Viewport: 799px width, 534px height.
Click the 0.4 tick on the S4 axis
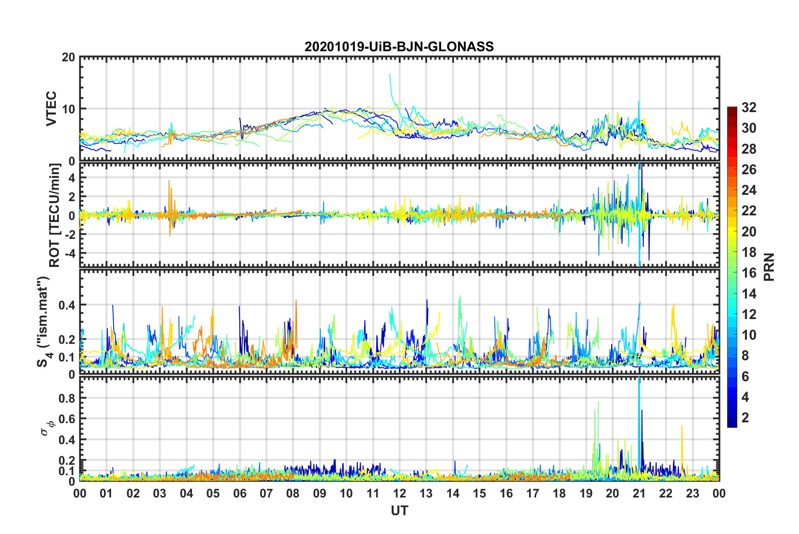(67, 305)
